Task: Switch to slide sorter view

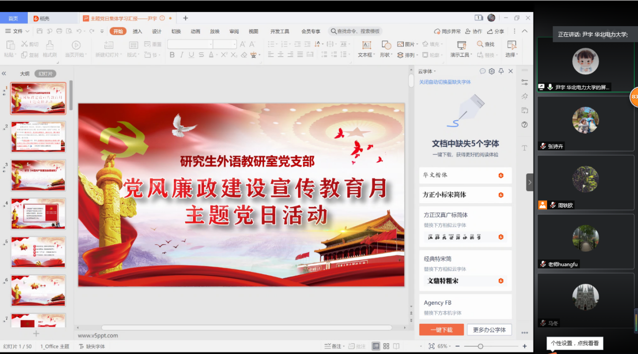Action: [x=386, y=346]
